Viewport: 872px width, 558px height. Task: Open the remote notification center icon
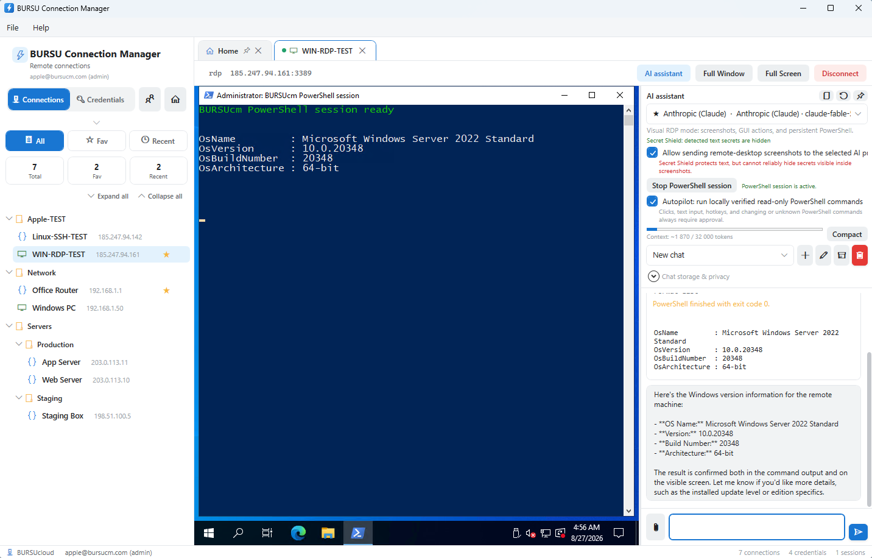point(619,533)
